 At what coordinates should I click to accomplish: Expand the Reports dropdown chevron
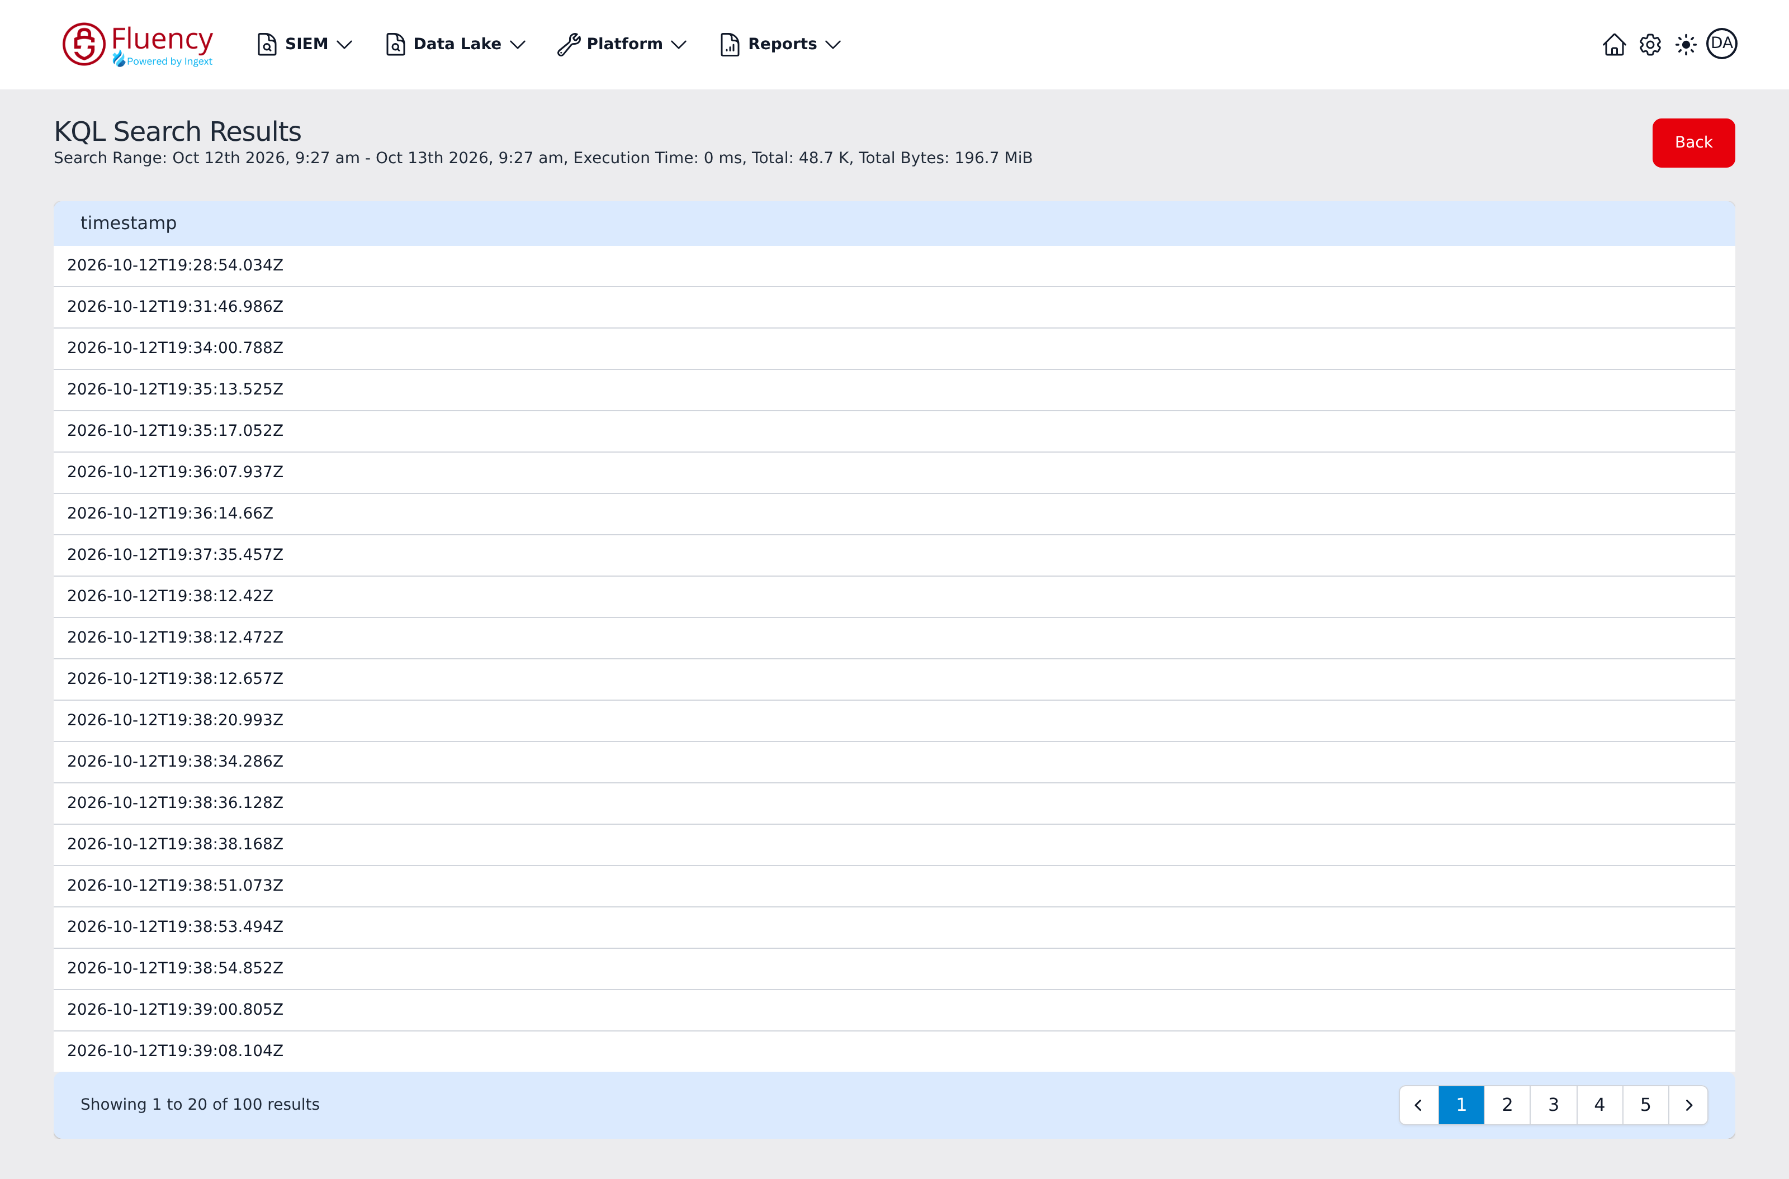(833, 44)
